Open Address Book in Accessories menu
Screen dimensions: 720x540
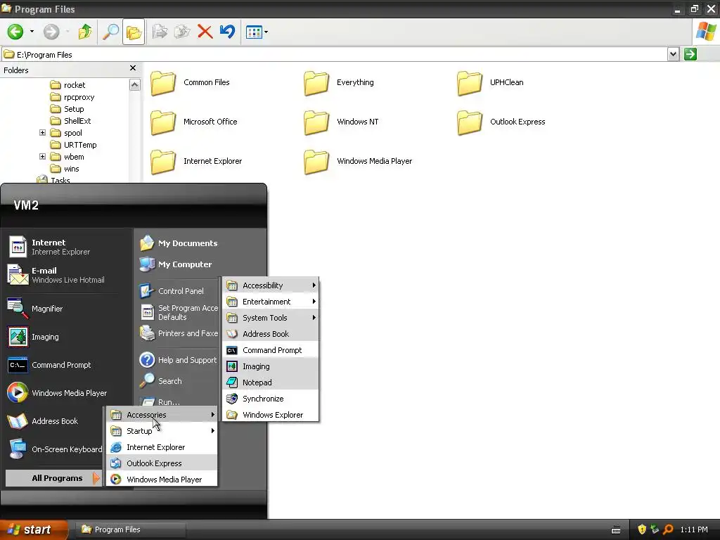[271, 334]
